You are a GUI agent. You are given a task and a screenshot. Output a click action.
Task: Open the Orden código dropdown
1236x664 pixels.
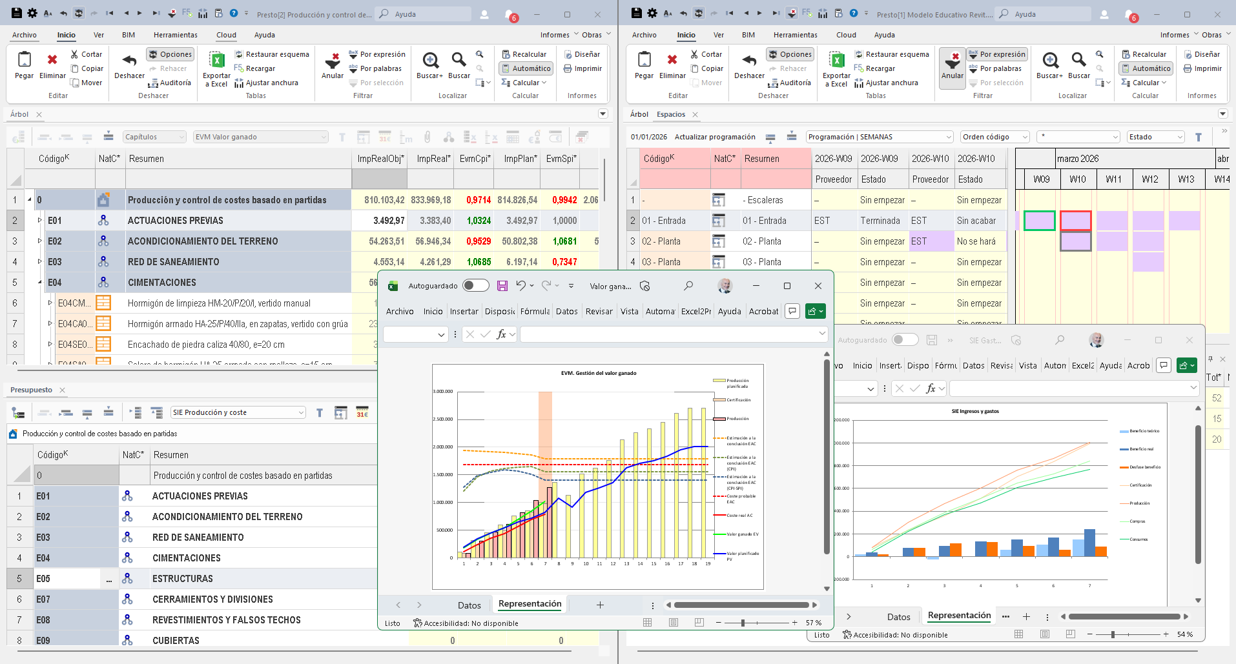pyautogui.click(x=995, y=137)
